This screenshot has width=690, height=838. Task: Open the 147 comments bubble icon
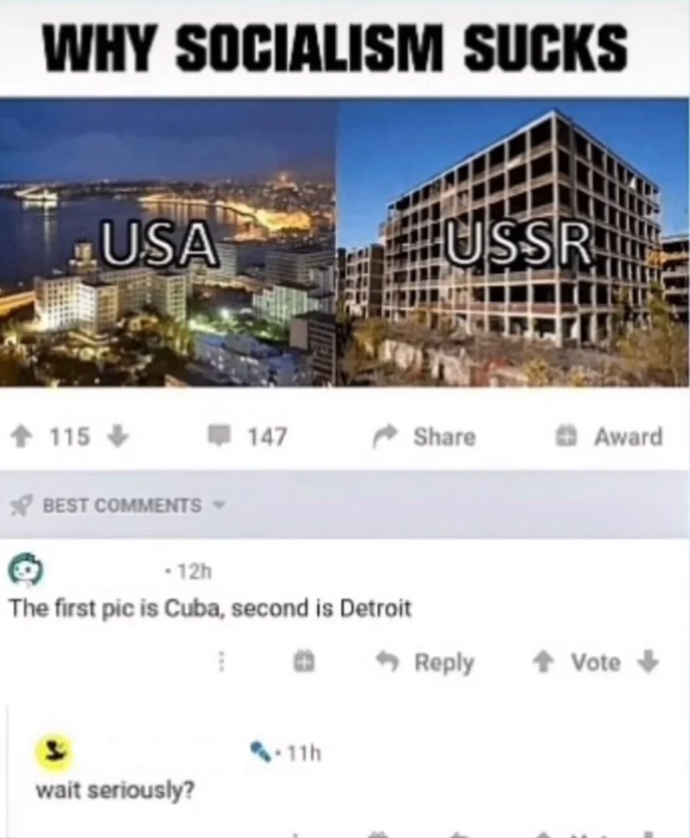220,435
